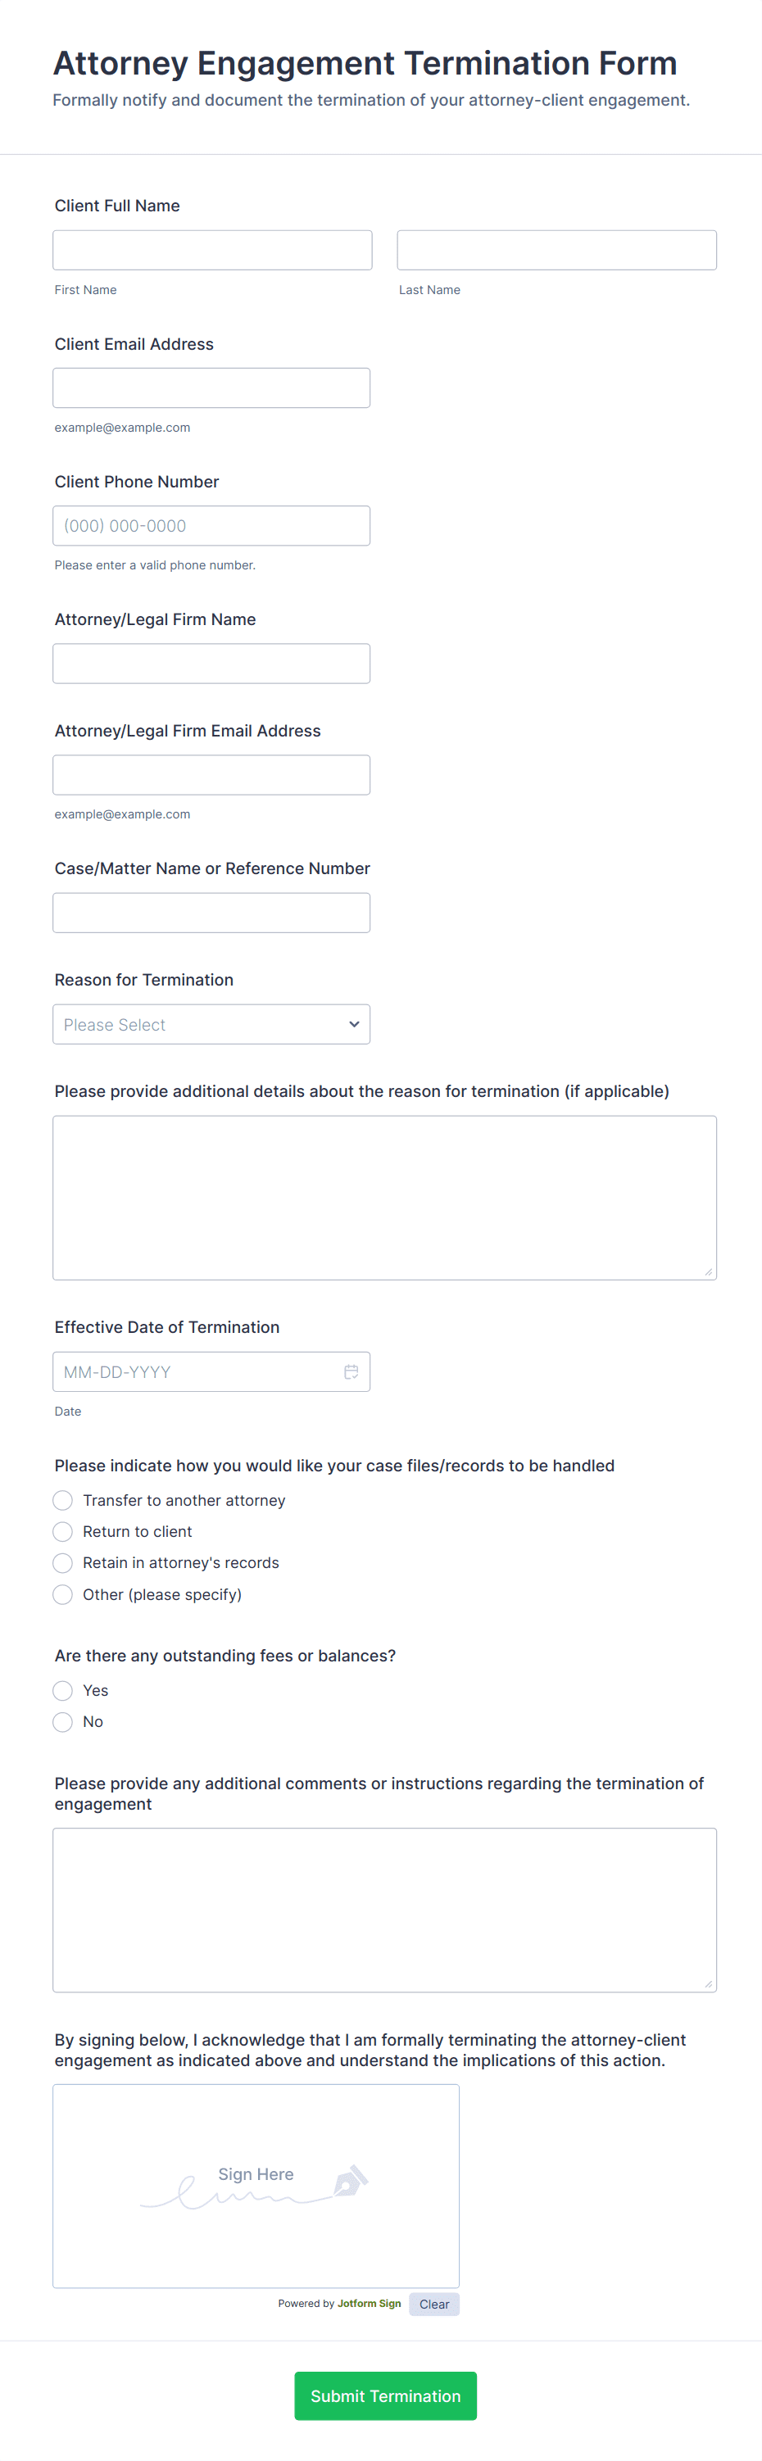The image size is (762, 2461).
Task: Focus the Last Name input field
Action: click(556, 251)
